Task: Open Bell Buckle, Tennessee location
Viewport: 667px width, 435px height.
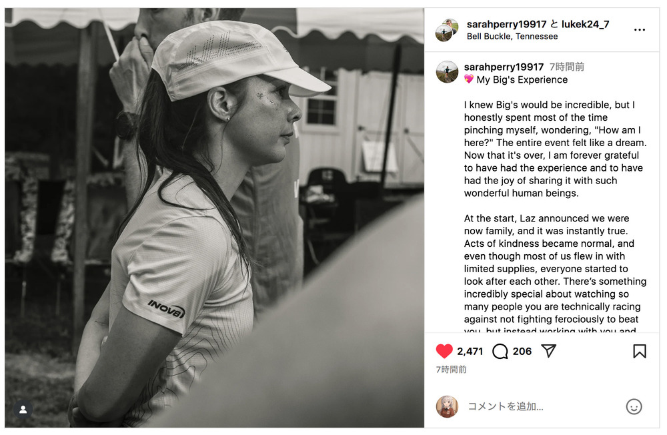Action: pyautogui.click(x=512, y=37)
